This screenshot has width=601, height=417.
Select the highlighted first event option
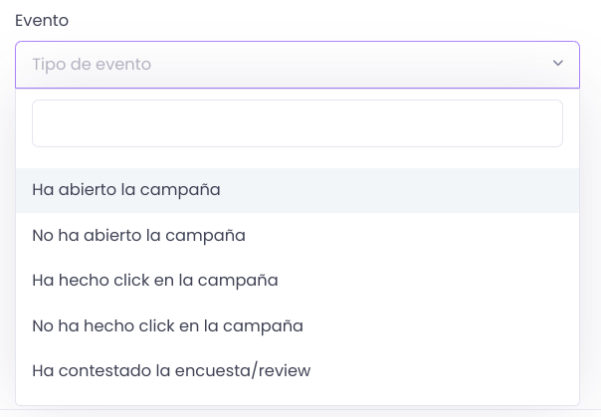point(298,190)
